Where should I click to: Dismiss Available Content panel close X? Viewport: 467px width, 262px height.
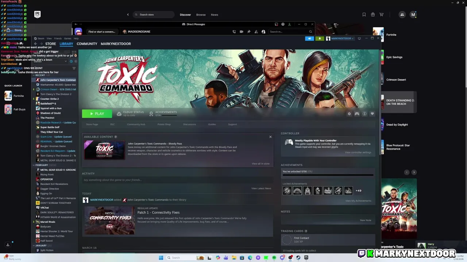270,137
